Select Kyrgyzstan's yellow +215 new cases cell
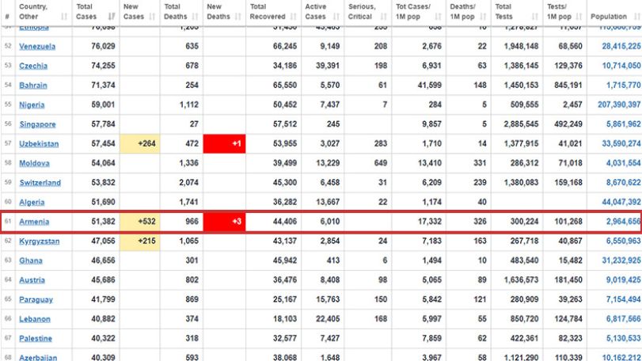This screenshot has height=361, width=642. [x=139, y=241]
